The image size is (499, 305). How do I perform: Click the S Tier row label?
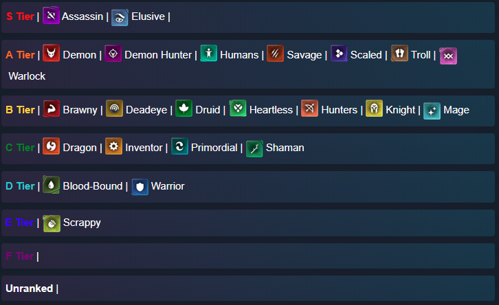[20, 16]
